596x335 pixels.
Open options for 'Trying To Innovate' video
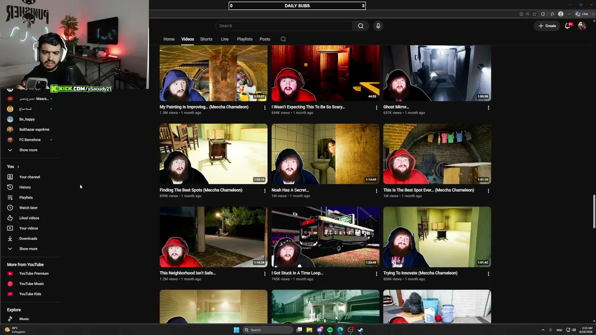pos(488,274)
